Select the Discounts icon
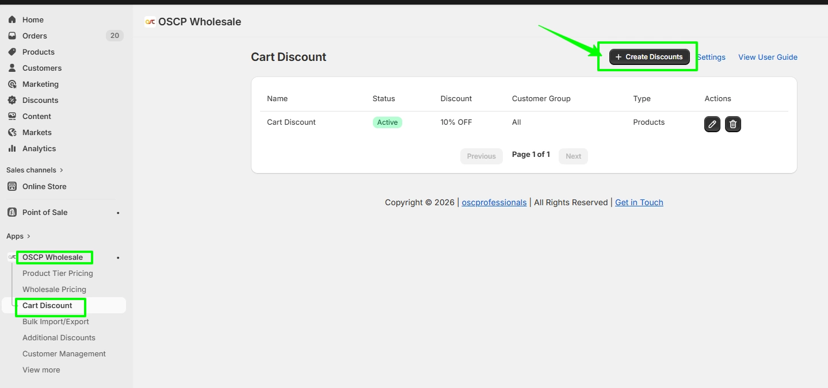This screenshot has height=388, width=828. click(12, 100)
